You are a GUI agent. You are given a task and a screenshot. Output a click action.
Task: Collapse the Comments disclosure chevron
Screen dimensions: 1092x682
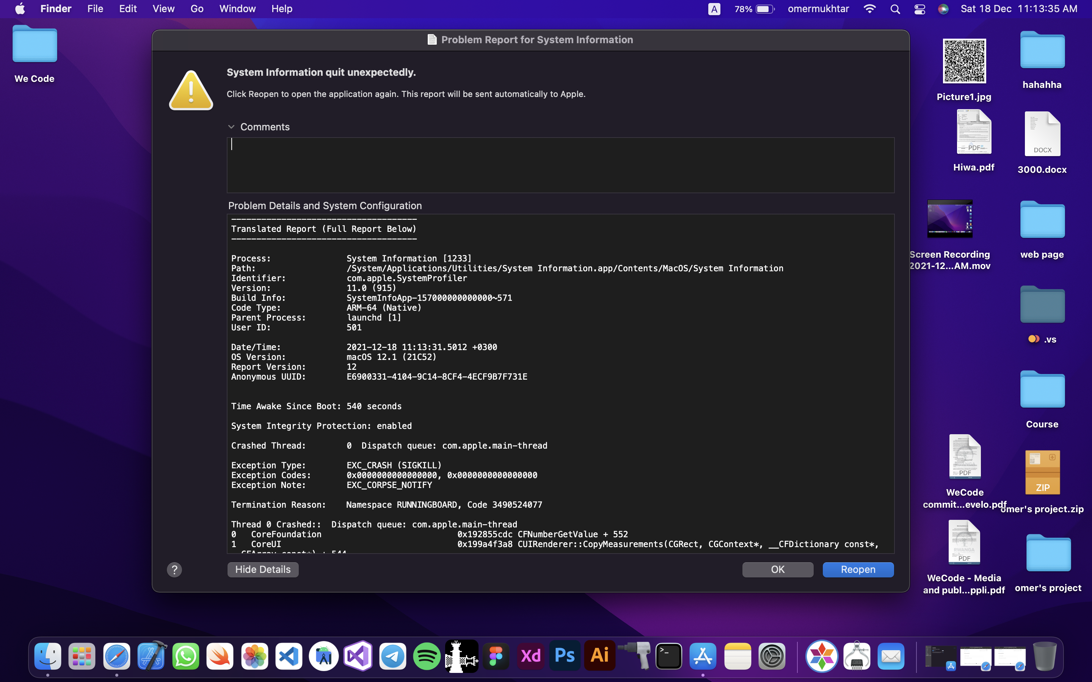[232, 127]
